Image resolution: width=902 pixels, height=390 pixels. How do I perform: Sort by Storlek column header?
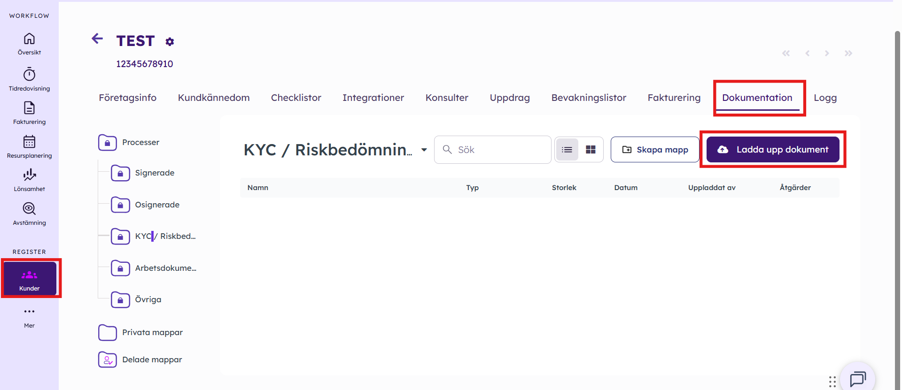[x=564, y=188]
